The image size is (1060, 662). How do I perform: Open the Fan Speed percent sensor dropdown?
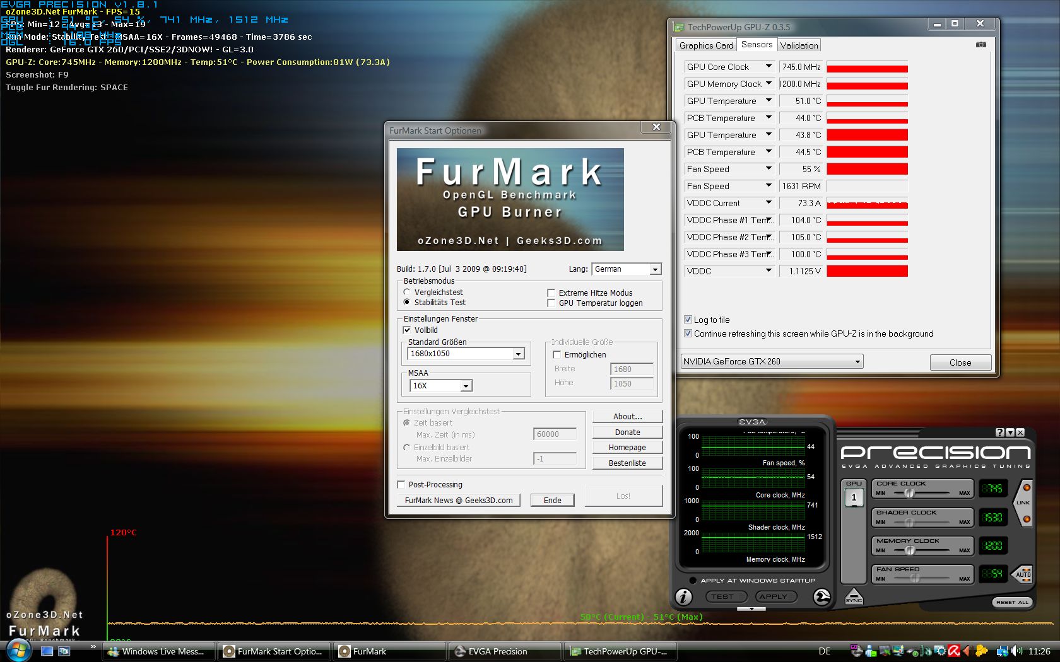tap(729, 169)
